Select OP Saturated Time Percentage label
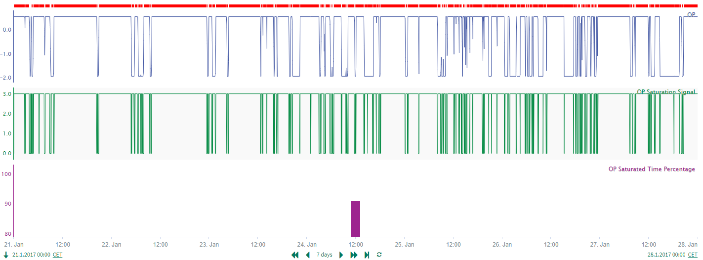Screen dimensions: 703x260 click(x=652, y=169)
